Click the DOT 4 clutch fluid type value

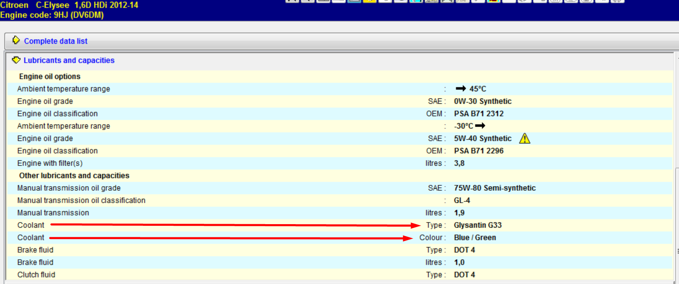tap(464, 275)
